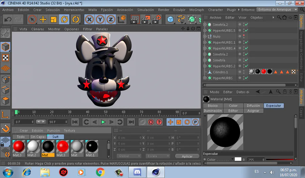305x178 pixels.
Task: Select Model mode cube in left sidebar
Action: (5, 47)
